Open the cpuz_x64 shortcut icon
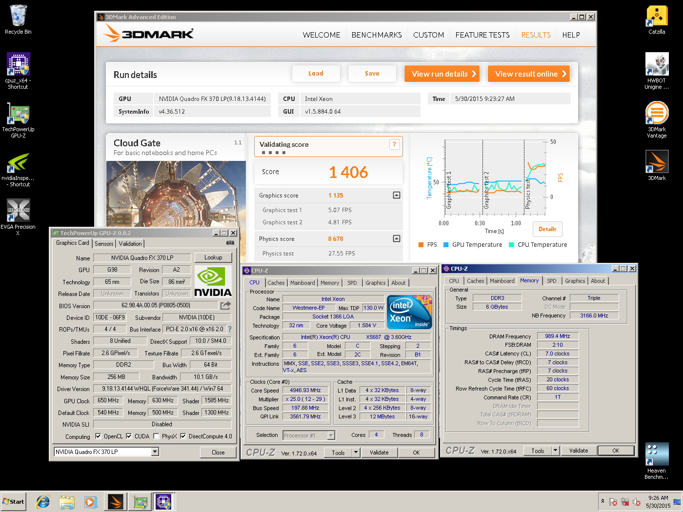Screen dimensions: 683x512 click(18, 71)
